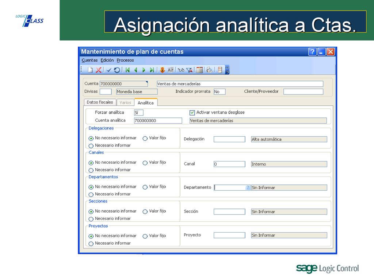Select Secciones Necesario informar option

91,219
